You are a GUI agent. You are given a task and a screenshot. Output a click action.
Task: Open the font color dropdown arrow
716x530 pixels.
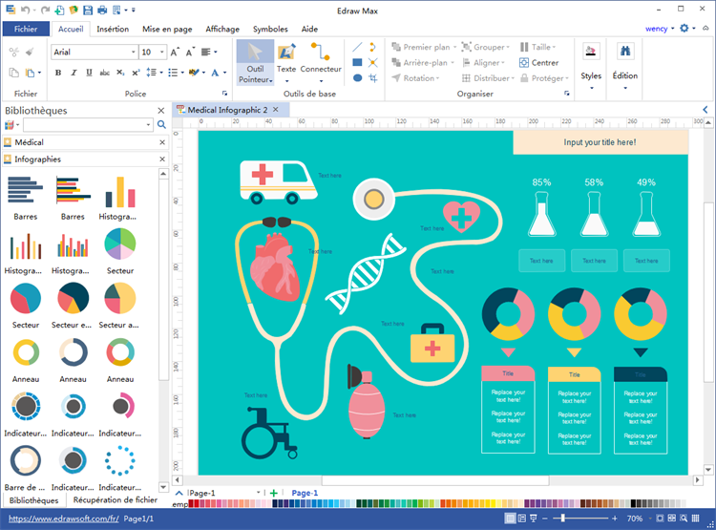point(224,73)
